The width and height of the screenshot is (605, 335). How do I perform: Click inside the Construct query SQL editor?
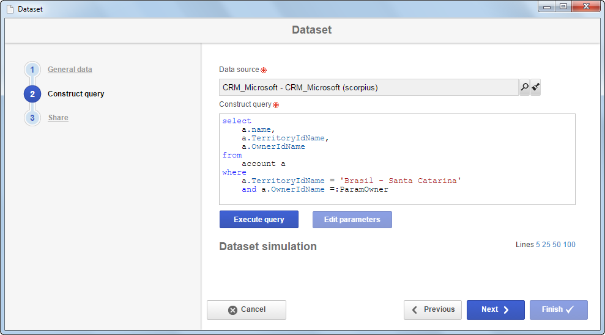tap(398, 159)
